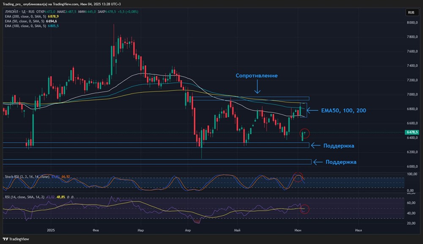Click the 7800,0 price axis label
This screenshot has width=423, height=244.
tap(412, 37)
